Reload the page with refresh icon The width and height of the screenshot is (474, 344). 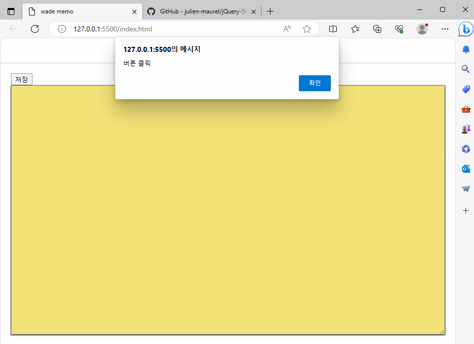35,29
